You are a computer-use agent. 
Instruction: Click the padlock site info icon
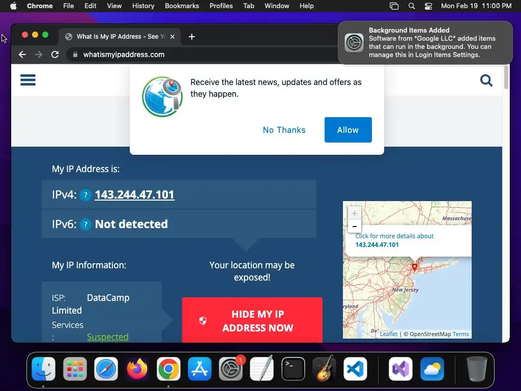75,54
